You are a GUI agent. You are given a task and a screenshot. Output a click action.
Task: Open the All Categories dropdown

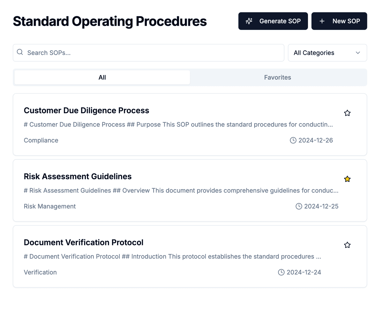click(x=327, y=53)
